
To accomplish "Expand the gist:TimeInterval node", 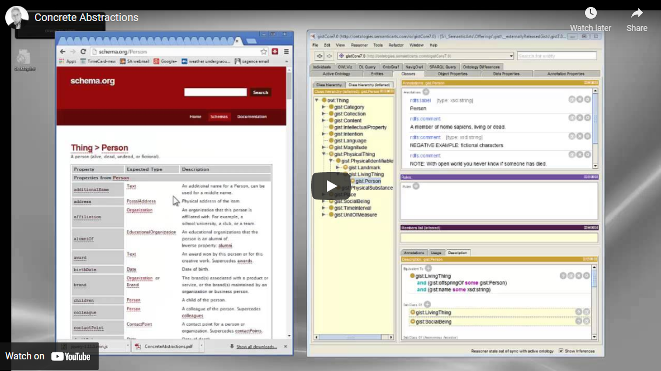I will [x=323, y=208].
